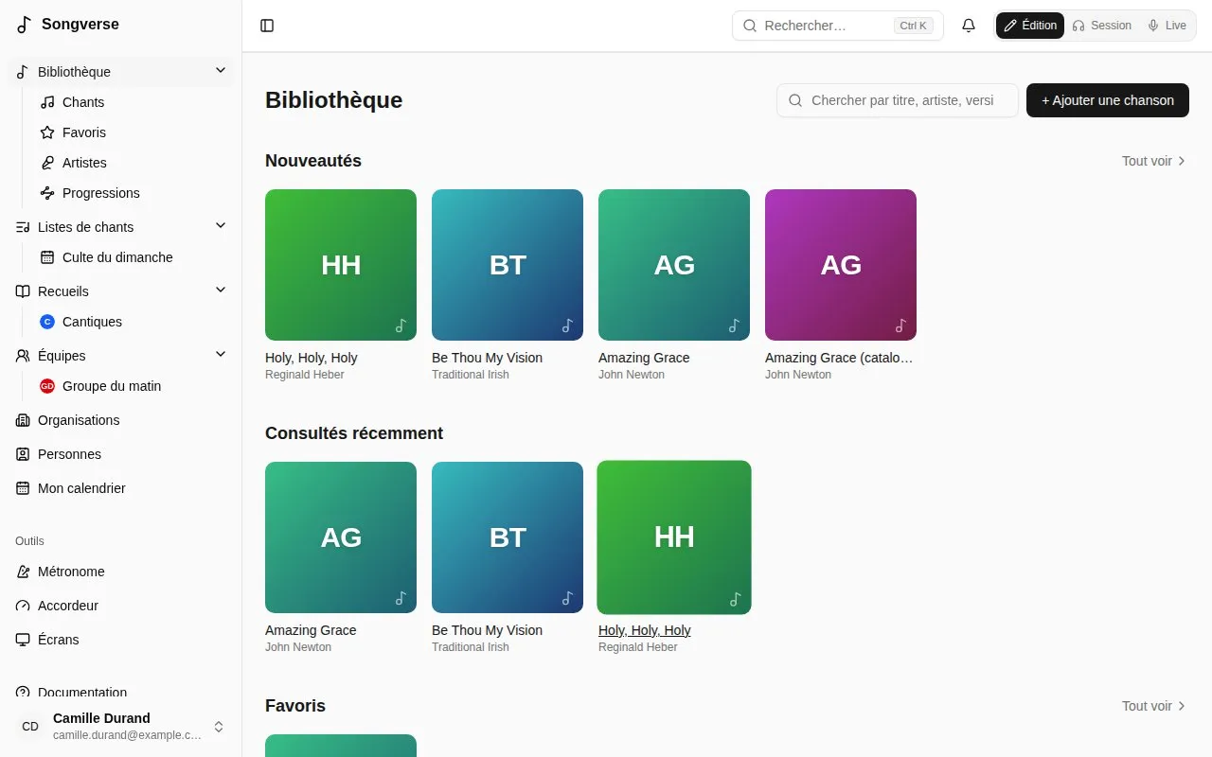Switch to Session mode
The height and width of the screenshot is (757, 1212).
coord(1101,26)
